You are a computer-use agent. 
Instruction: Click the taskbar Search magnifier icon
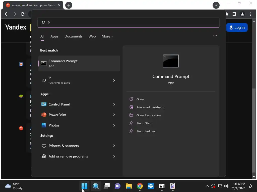coord(96,186)
